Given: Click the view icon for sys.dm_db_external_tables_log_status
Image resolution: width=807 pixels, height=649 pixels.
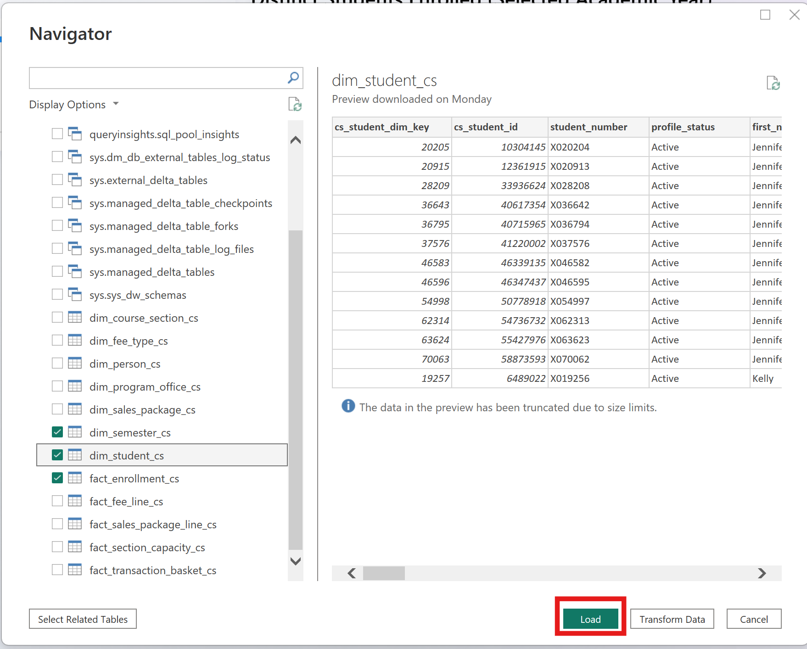Looking at the screenshot, I should pyautogui.click(x=75, y=157).
